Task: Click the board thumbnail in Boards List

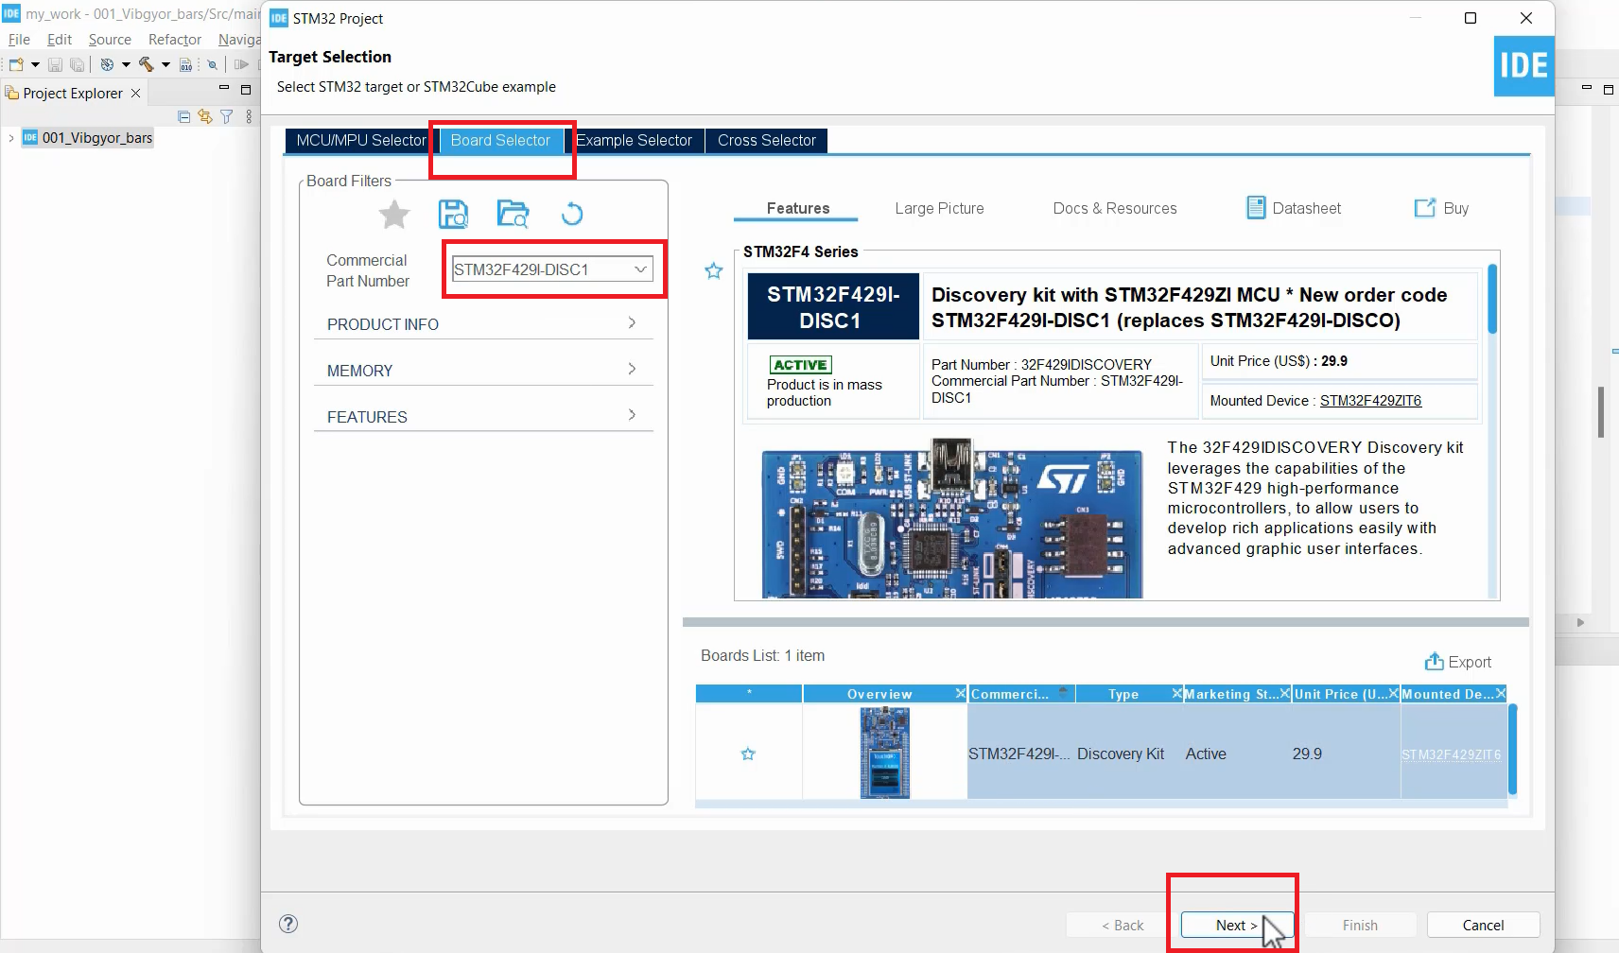Action: [884, 754]
